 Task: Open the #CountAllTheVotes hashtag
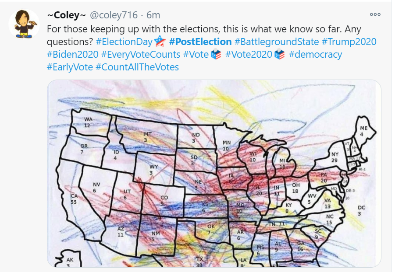[136, 67]
